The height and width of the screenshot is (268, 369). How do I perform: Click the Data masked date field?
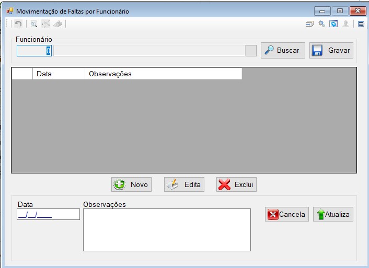tap(48, 214)
